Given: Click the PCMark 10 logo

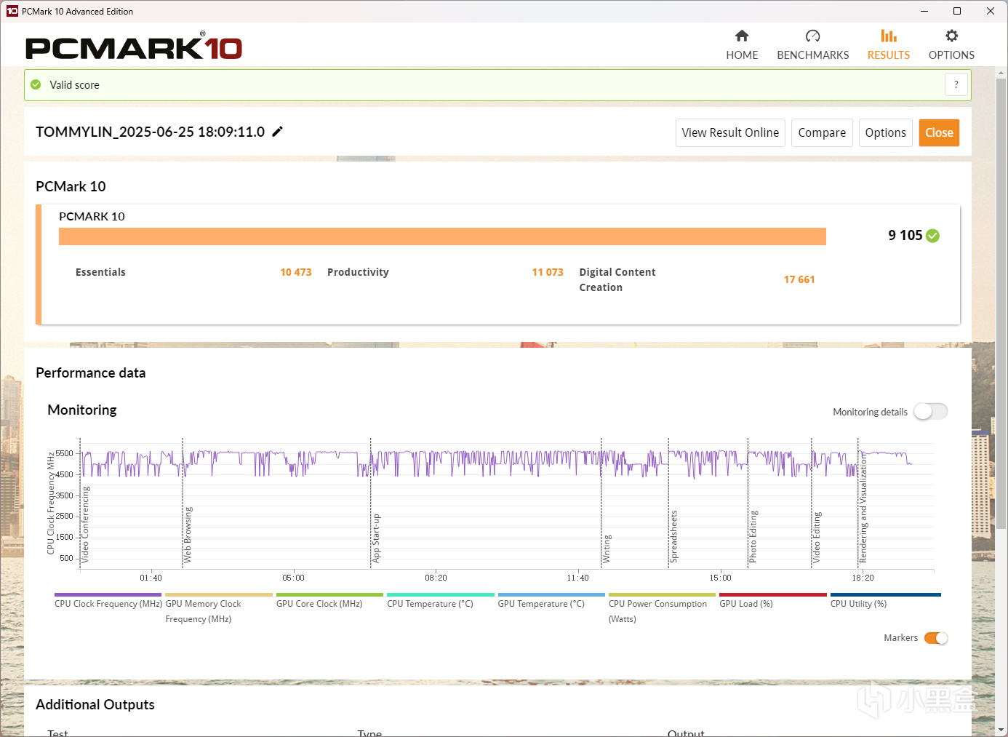Looking at the screenshot, I should pos(134,46).
